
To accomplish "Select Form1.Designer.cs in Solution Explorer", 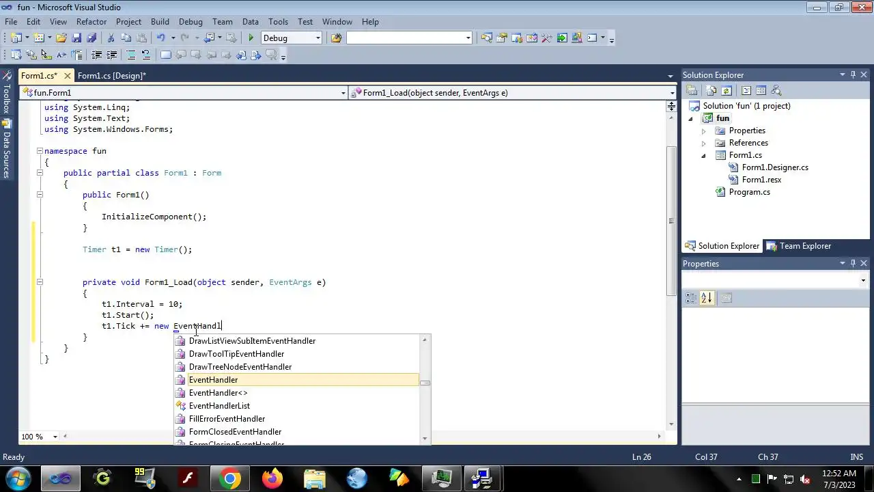I will (775, 167).
